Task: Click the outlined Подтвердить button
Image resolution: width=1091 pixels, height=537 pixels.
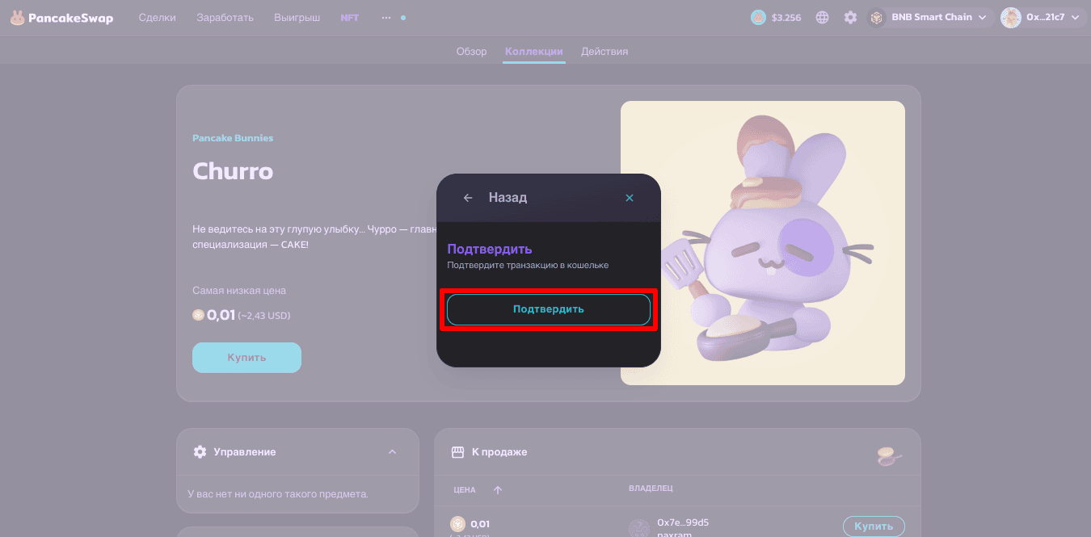Action: (549, 309)
